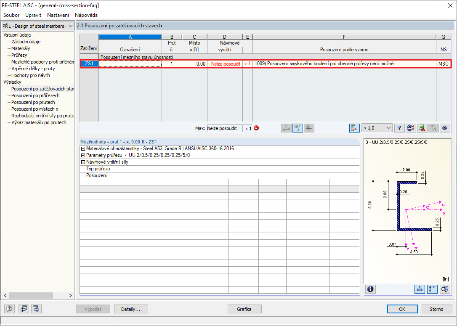Click the Vstupní údaje tree heading
Screen dimensions: 457x326
pos(17,35)
